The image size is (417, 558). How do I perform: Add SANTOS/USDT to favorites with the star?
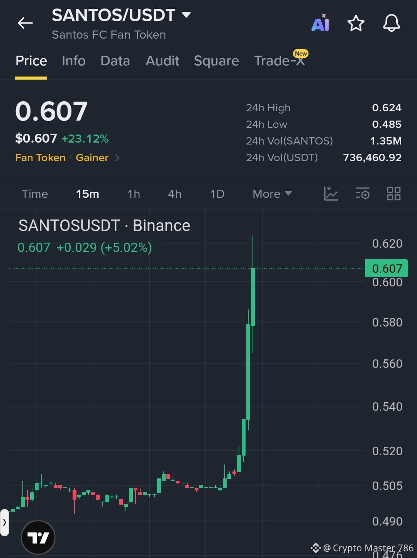tap(356, 23)
